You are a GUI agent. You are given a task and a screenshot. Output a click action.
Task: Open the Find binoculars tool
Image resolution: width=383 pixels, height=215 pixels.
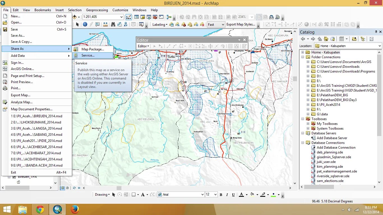(x=113, y=24)
